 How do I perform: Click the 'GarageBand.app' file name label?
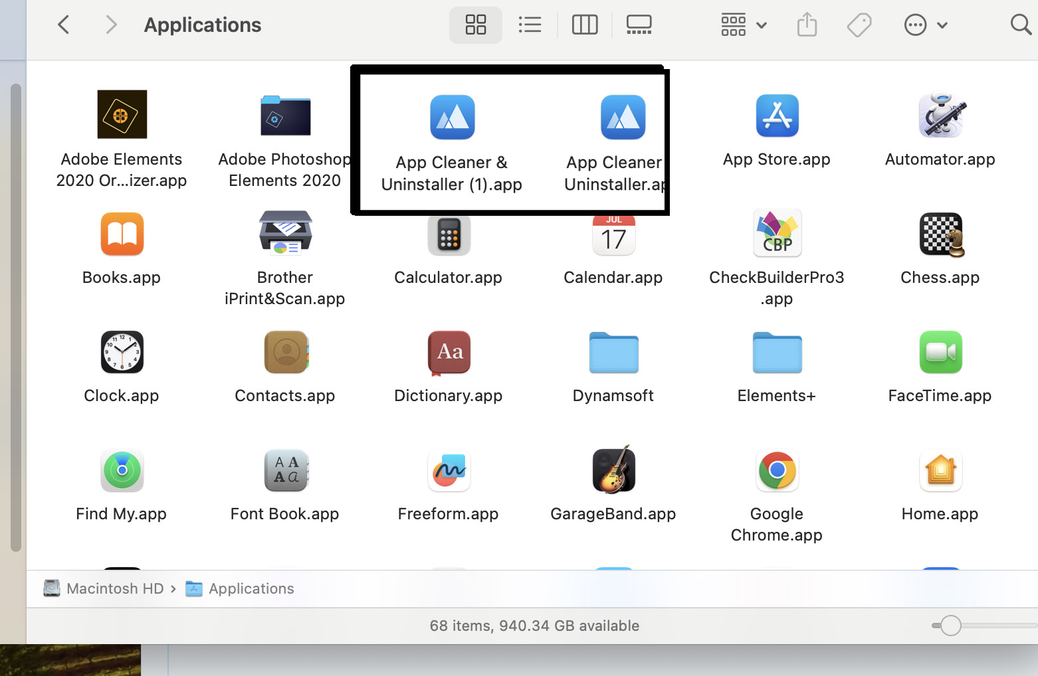[613, 514]
